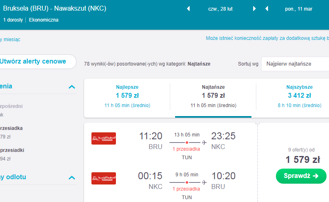Click price 1 579 zł in result card

click(303, 160)
